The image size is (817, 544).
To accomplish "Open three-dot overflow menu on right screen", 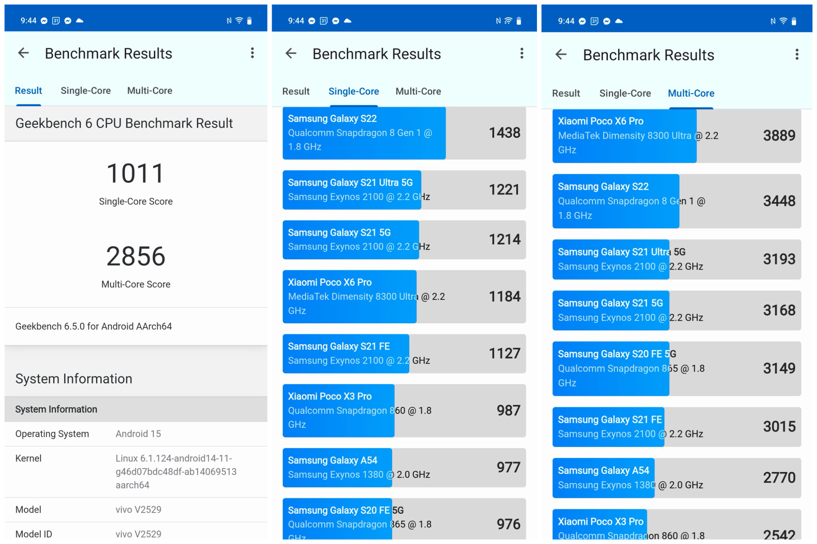I will [x=797, y=55].
